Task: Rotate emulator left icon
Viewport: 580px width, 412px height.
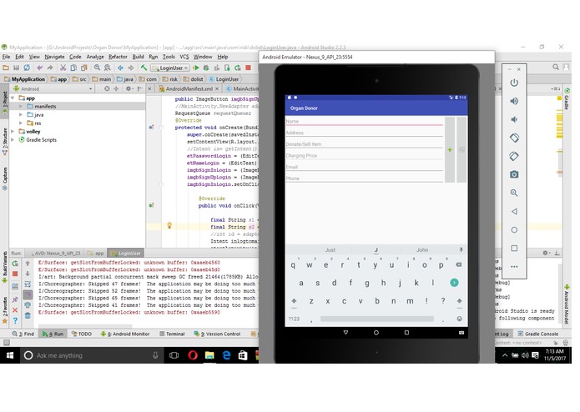Action: (514, 138)
